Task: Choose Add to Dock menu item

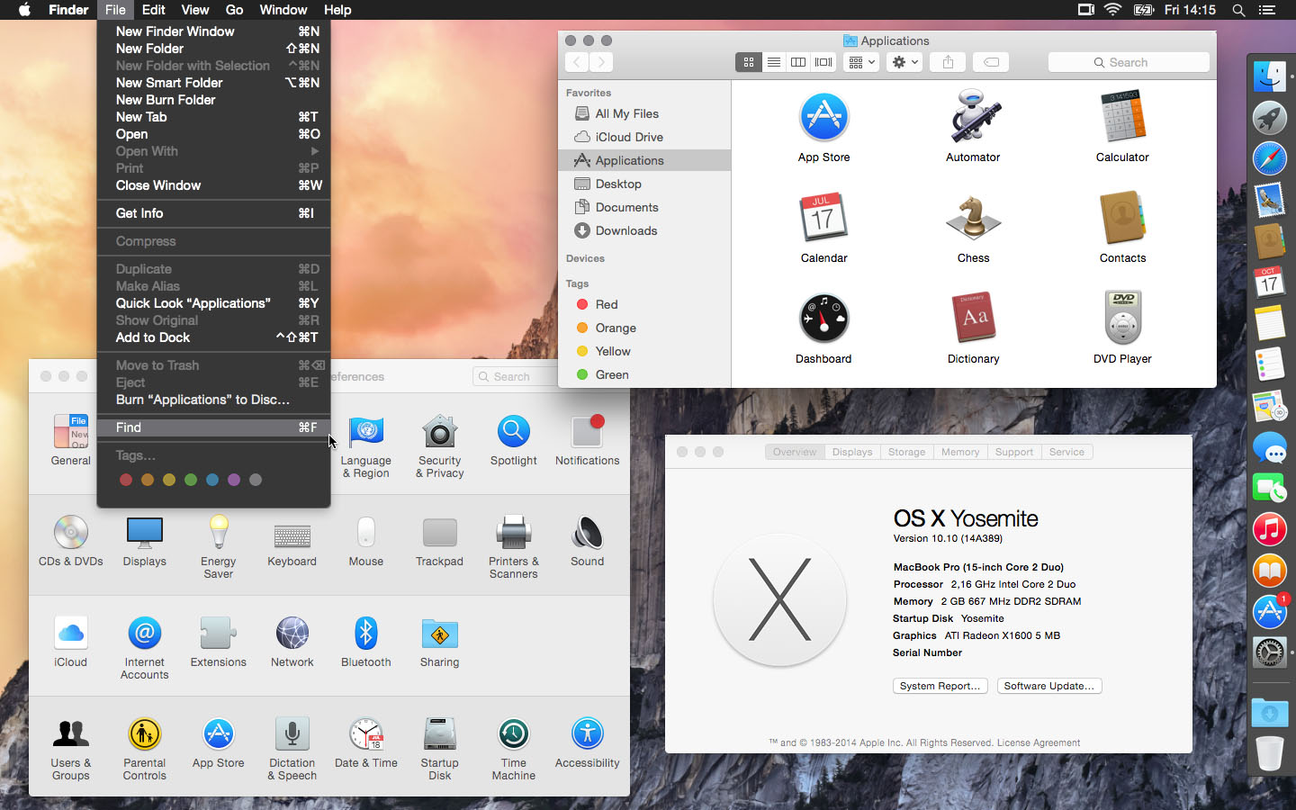Action: (214, 337)
